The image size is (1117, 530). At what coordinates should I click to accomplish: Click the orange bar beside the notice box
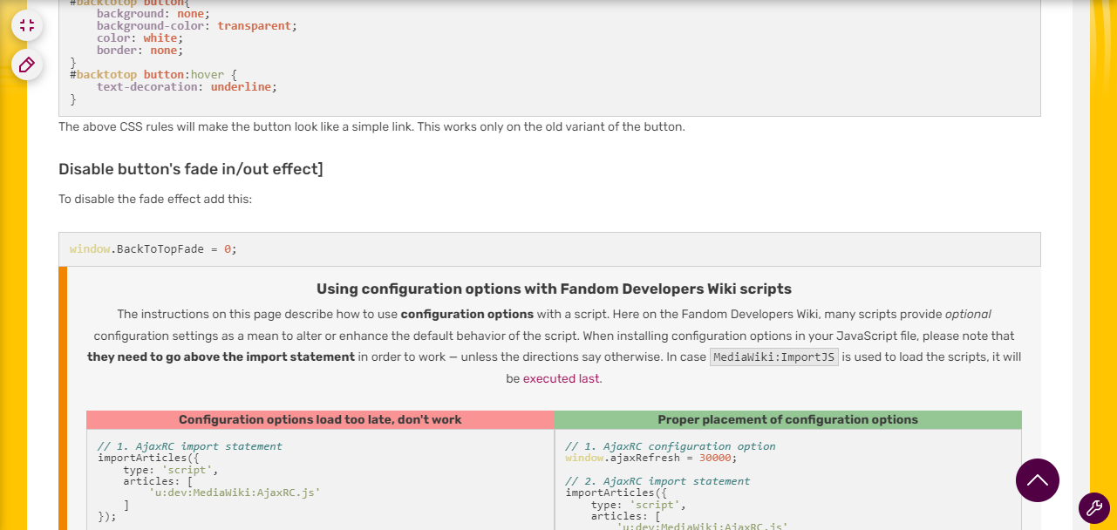pyautogui.click(x=63, y=398)
